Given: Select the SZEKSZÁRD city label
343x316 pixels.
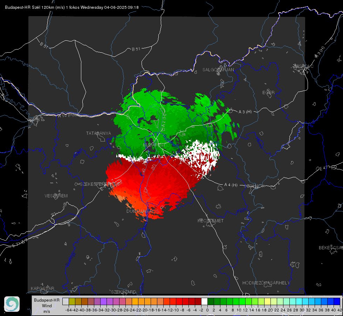Looking at the screenshot, I should [124, 292].
